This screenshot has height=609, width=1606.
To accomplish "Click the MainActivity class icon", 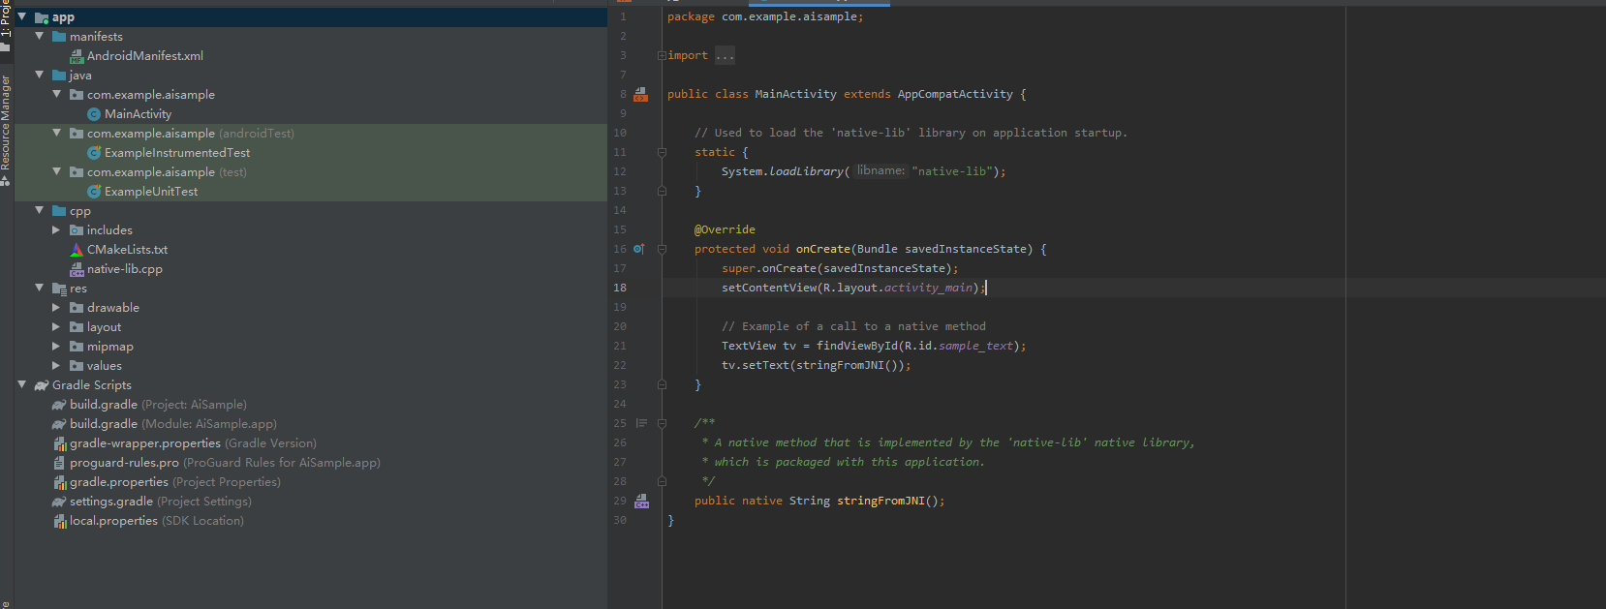I will click(94, 114).
